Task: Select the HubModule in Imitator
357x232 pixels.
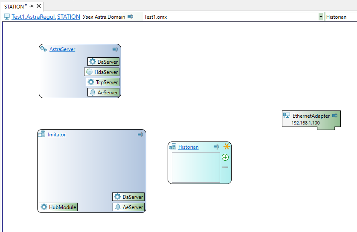Action: [58, 207]
